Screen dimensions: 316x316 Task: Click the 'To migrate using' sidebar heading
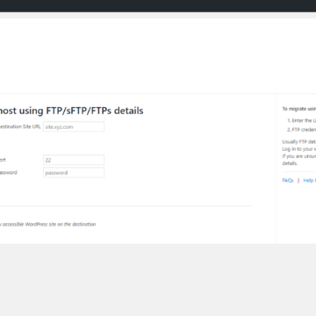[299, 109]
